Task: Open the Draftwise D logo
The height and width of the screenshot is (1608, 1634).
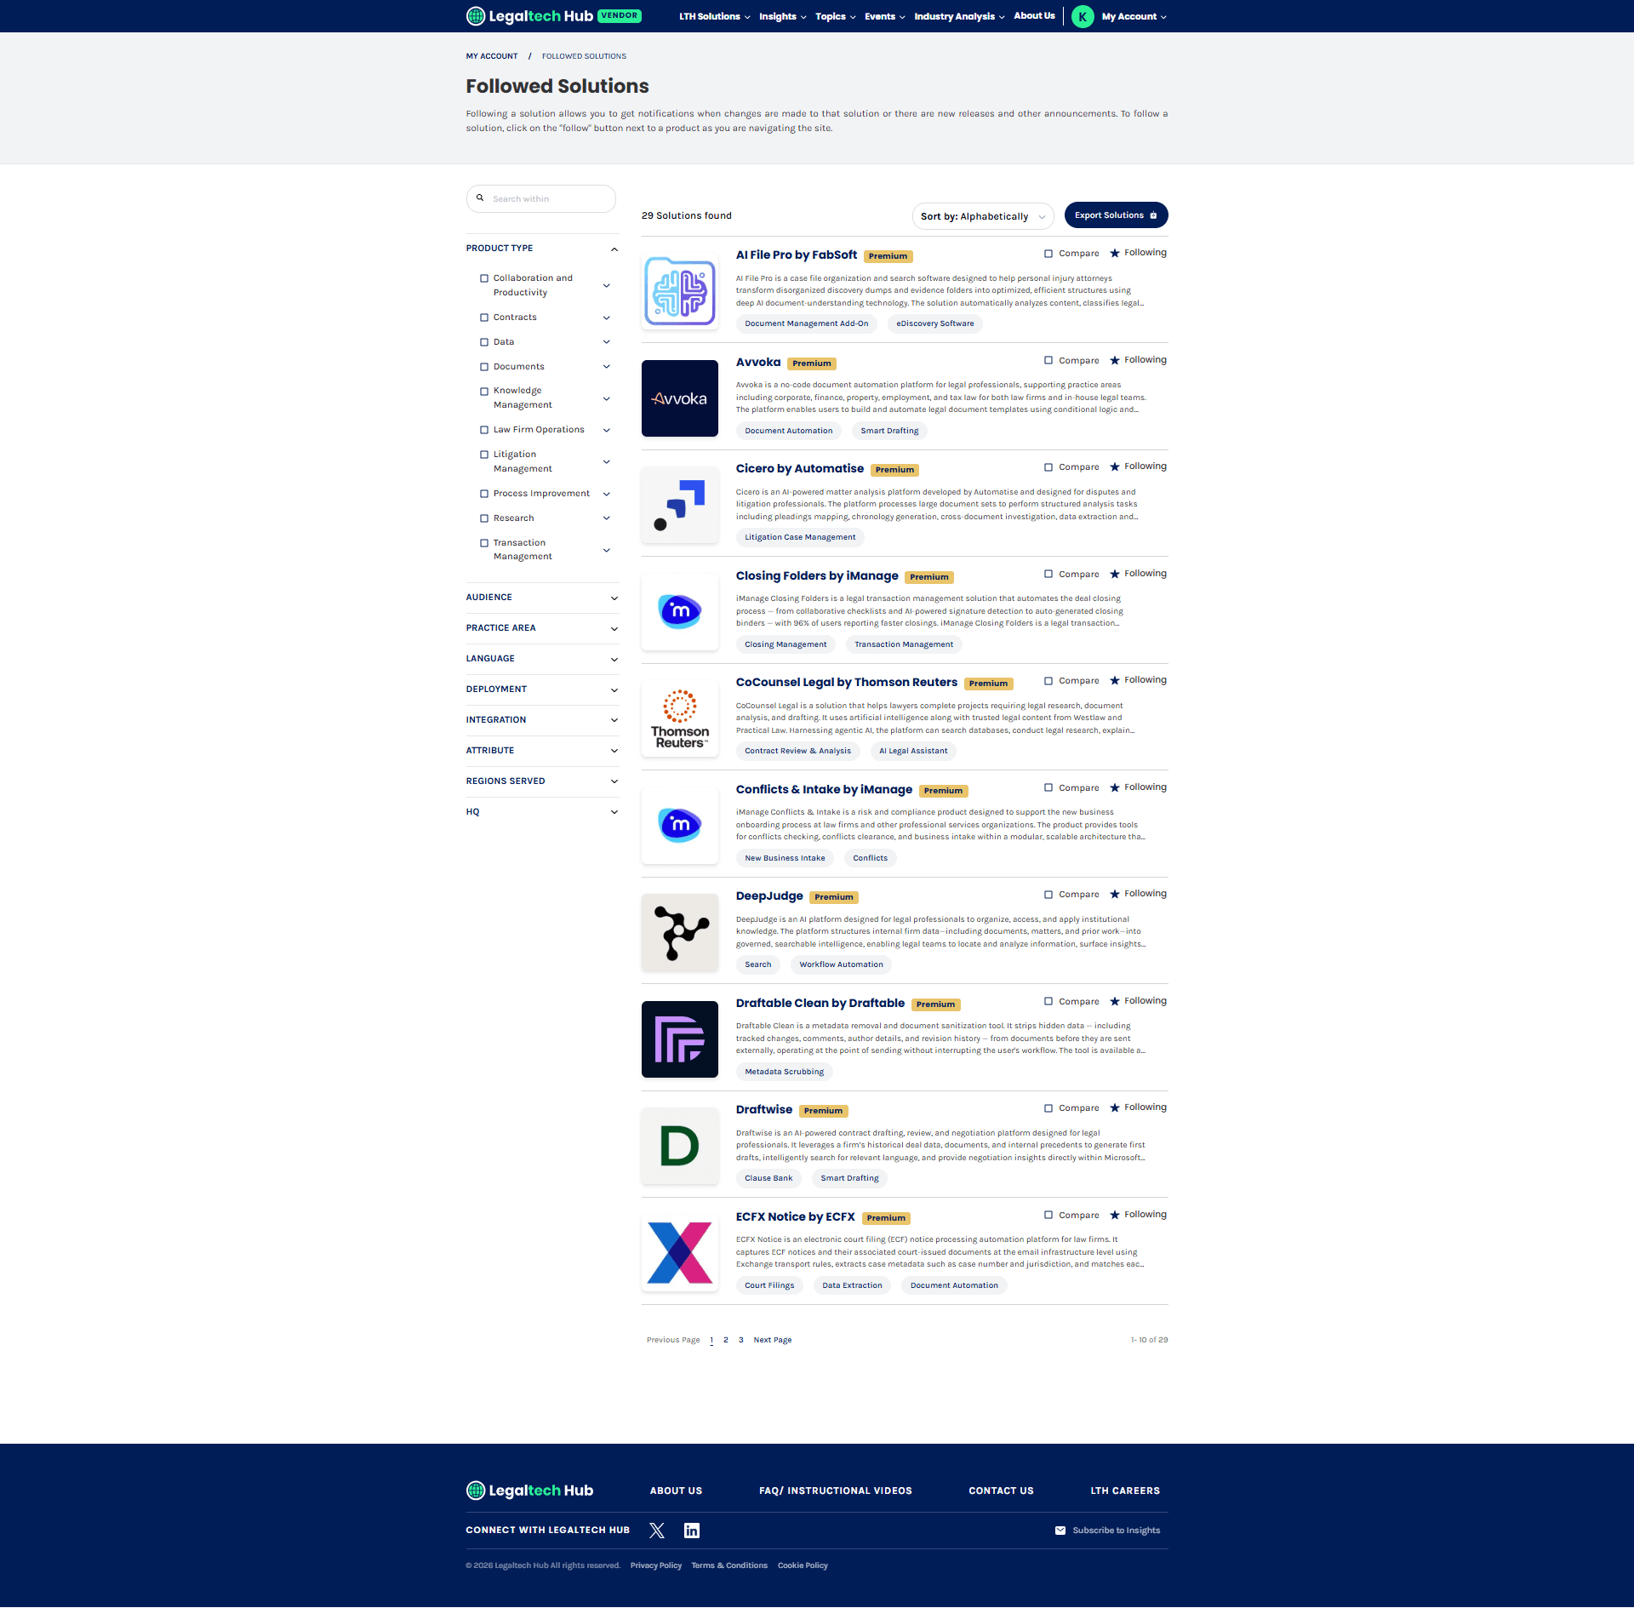Action: [x=680, y=1146]
